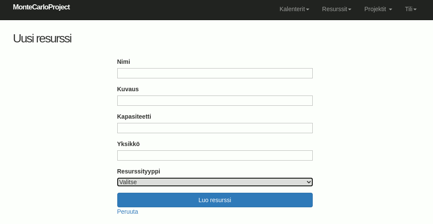Click the caret arrow beside Kalenterit
The height and width of the screenshot is (224, 433).
pyautogui.click(x=308, y=9)
